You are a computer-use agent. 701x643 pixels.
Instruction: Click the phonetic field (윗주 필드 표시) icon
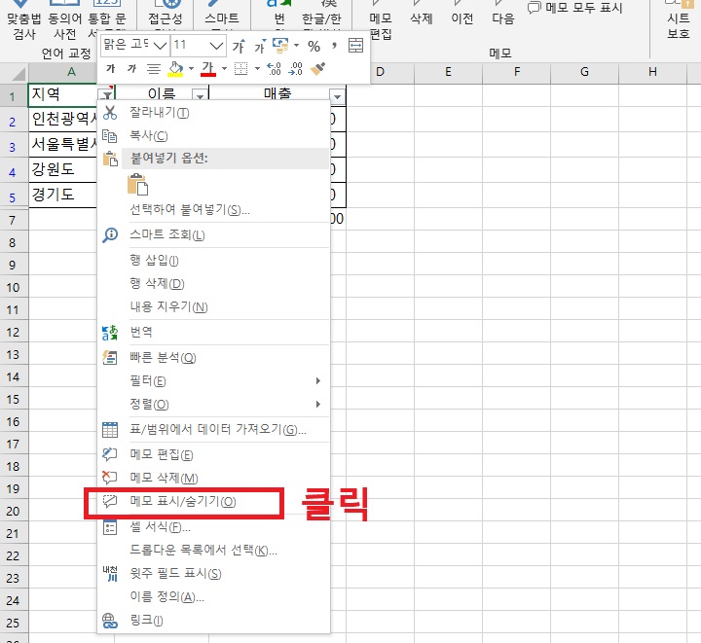[x=110, y=573]
